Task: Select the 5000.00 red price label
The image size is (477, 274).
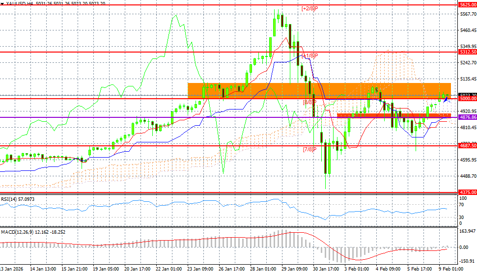Action: tap(467, 99)
